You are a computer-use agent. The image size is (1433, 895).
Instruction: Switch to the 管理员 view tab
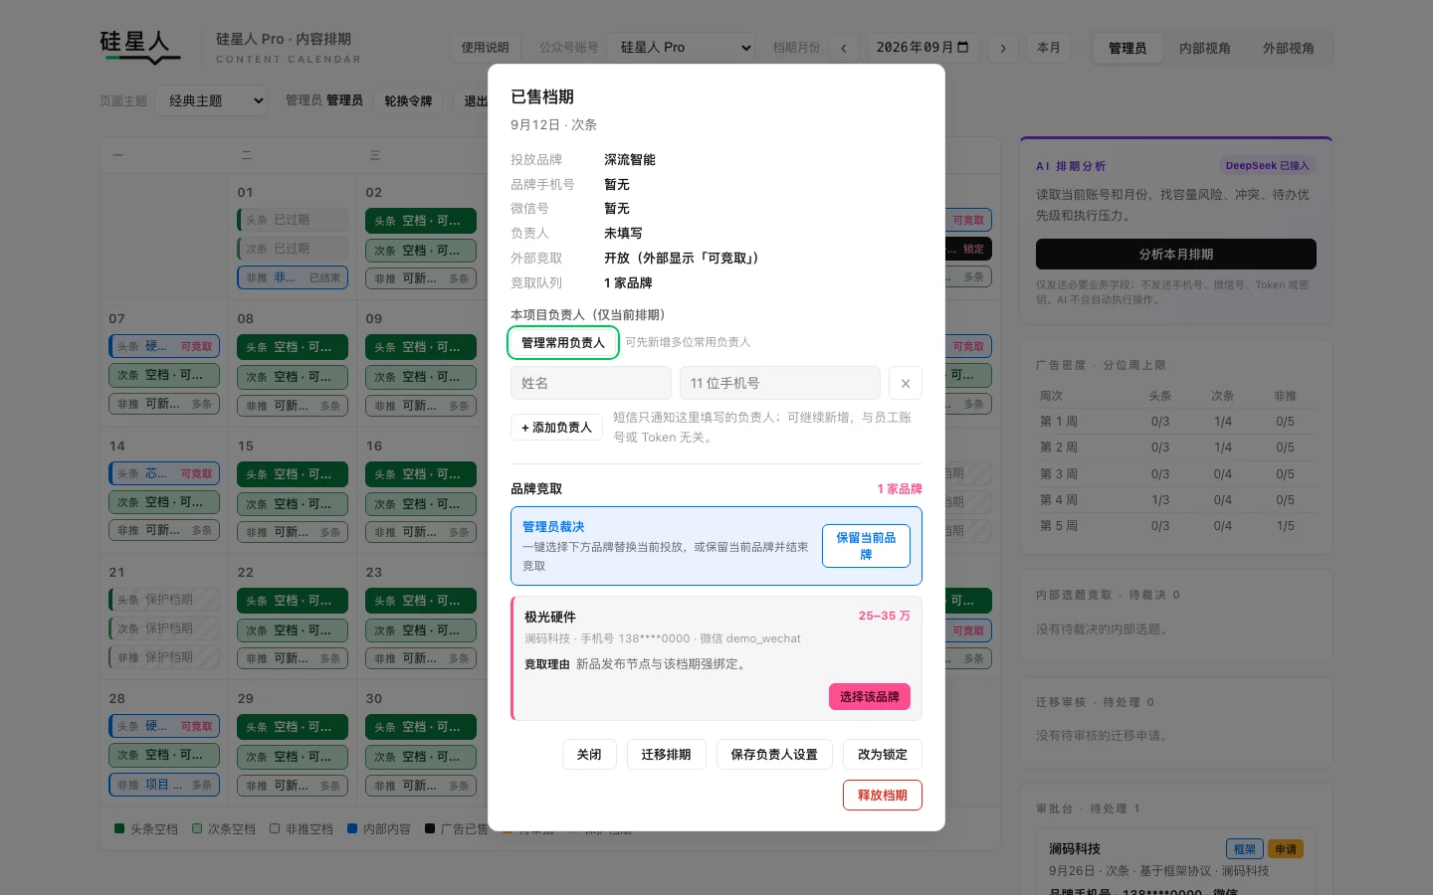click(1127, 48)
